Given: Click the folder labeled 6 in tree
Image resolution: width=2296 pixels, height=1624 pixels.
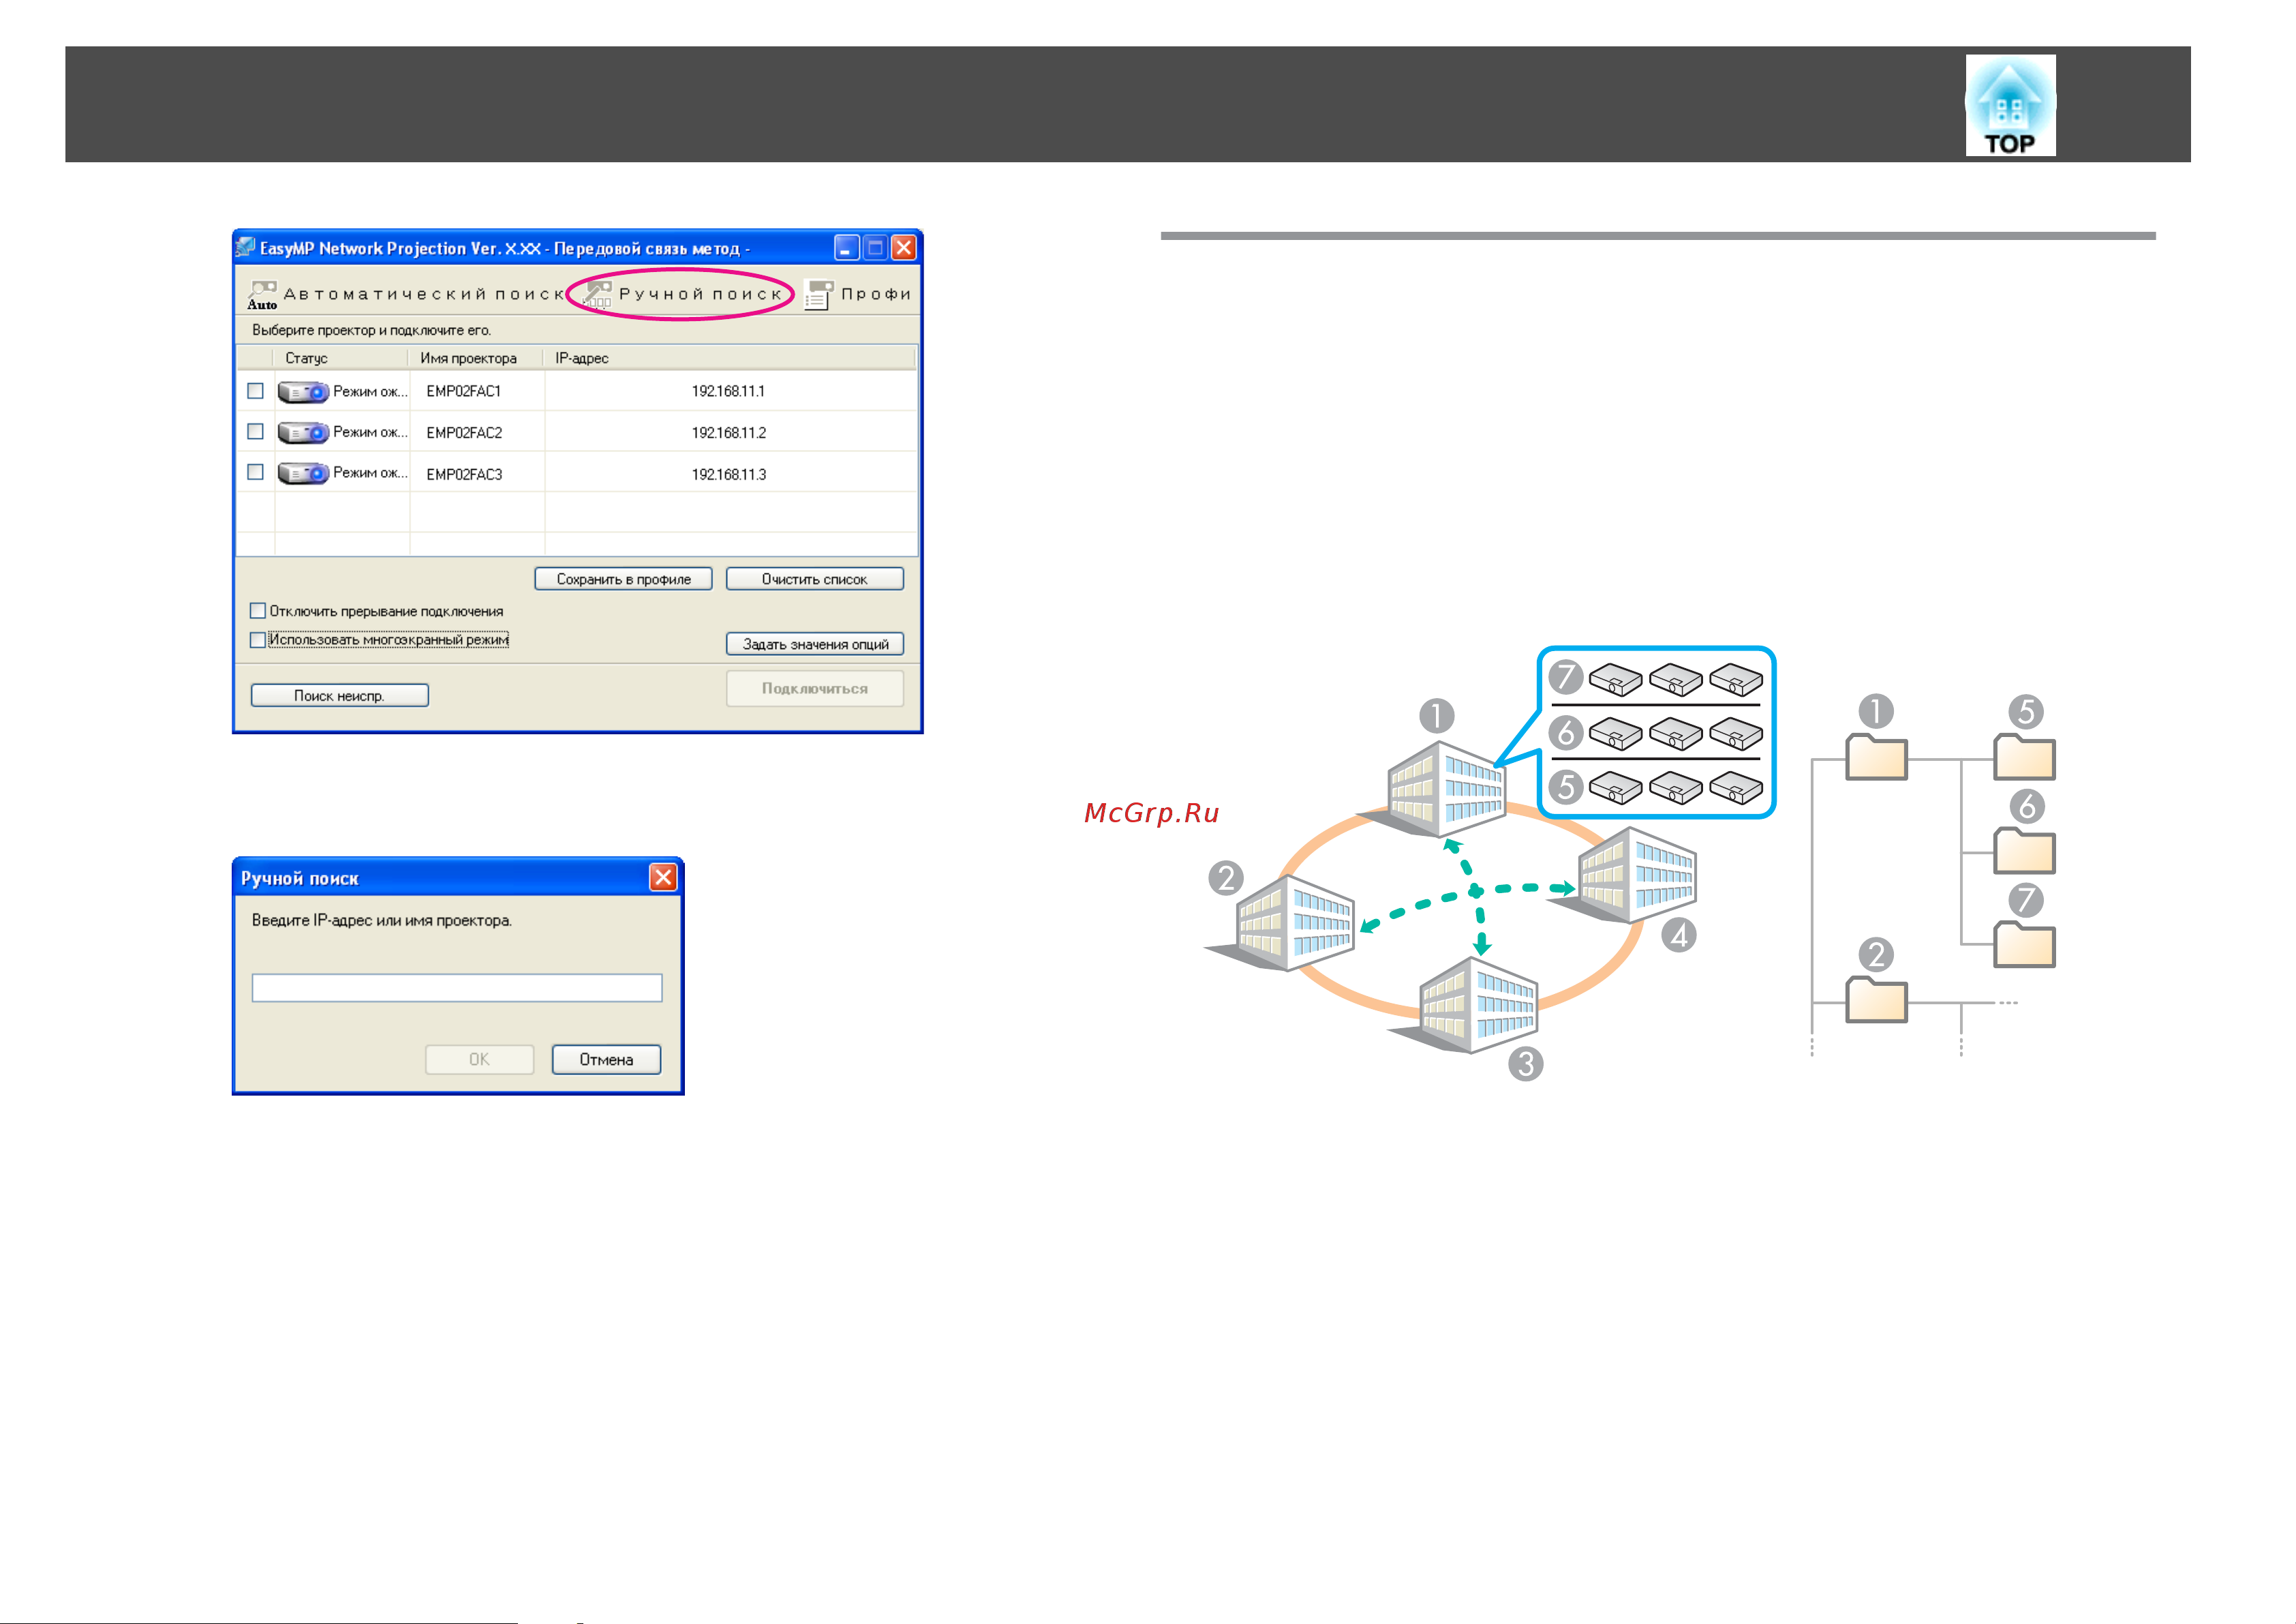Looking at the screenshot, I should click(2024, 851).
